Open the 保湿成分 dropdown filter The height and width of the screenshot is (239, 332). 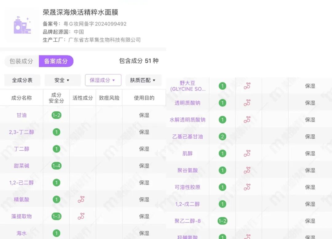pyautogui.click(x=103, y=80)
